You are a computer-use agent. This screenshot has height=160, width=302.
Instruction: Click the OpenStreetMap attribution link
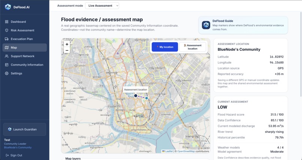click(x=186, y=151)
